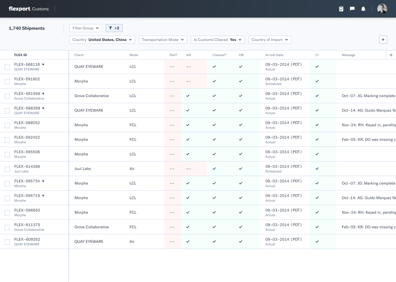Click the HB column header
The height and width of the screenshot is (282, 396).
(241, 55)
